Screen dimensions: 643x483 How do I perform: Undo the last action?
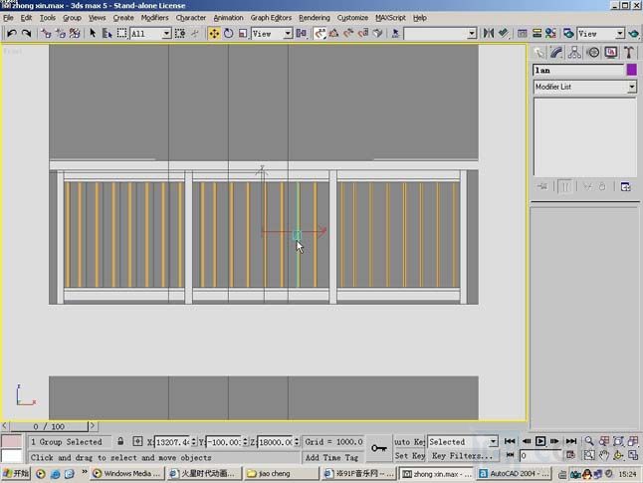click(12, 33)
